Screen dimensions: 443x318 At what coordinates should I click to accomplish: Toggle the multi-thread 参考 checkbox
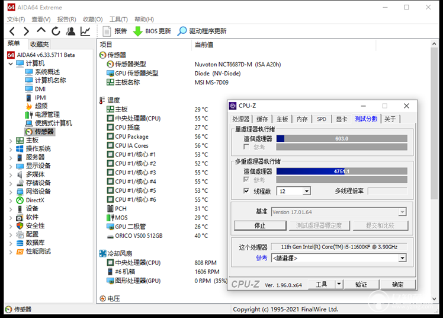pyautogui.click(x=246, y=179)
